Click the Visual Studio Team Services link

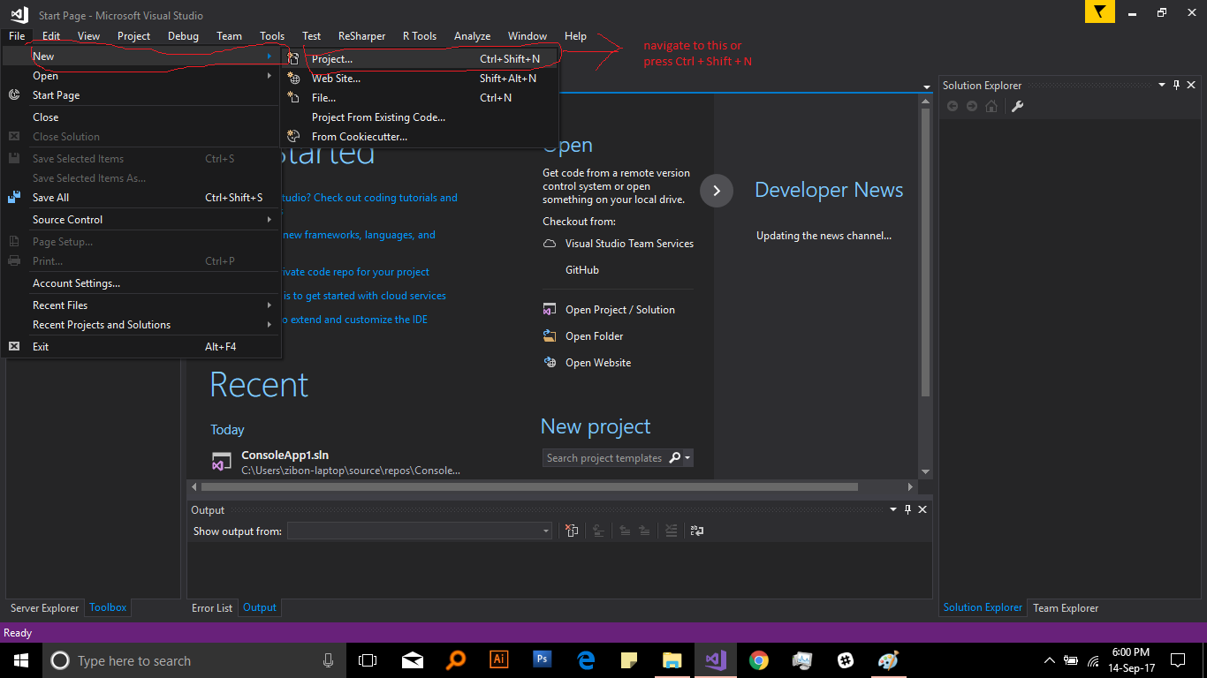coord(630,244)
